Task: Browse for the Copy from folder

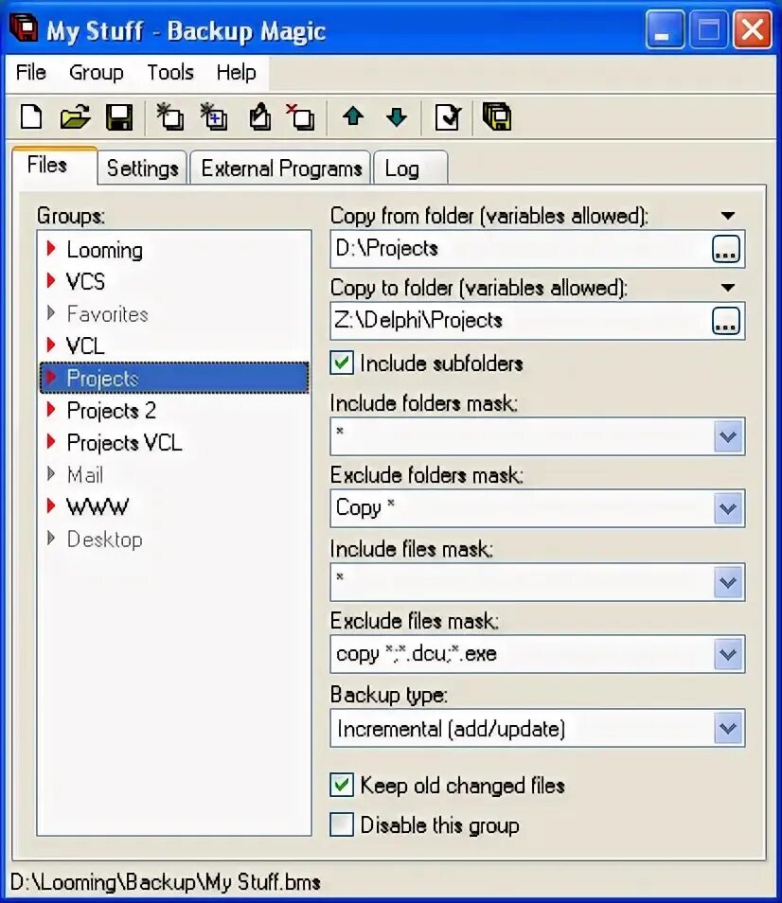Action: point(726,249)
